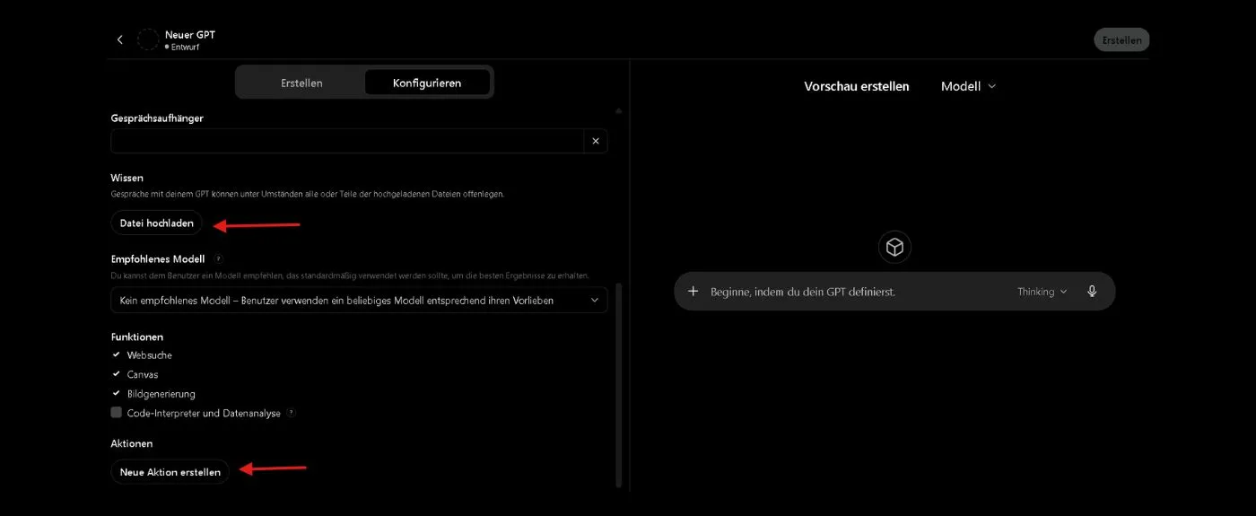
Task: Expand the Kein empfohlenes Modell dropdown
Action: [x=359, y=301]
